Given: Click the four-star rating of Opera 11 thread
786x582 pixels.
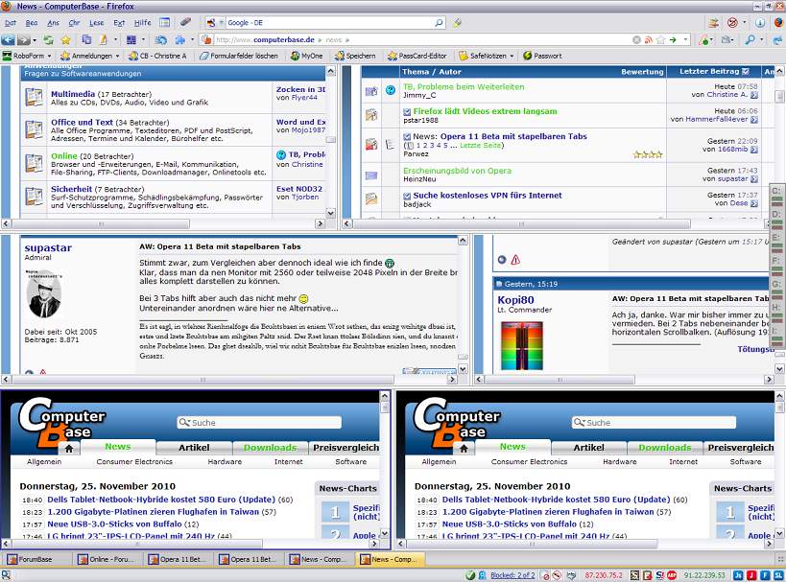Looking at the screenshot, I should pyautogui.click(x=648, y=154).
